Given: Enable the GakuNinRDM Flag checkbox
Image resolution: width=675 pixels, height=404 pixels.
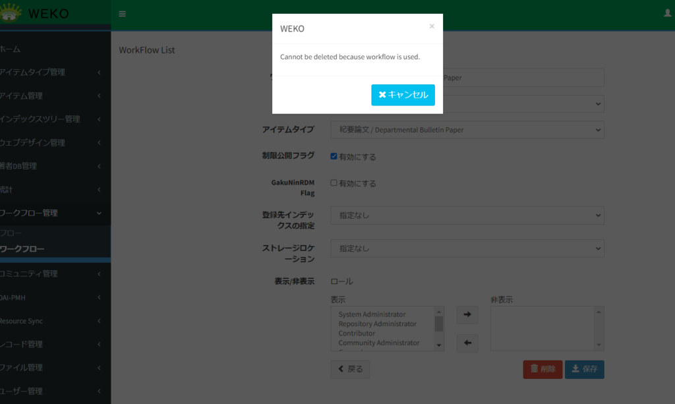Looking at the screenshot, I should point(334,183).
